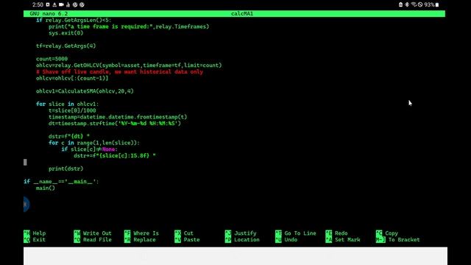Click the ^W Where Is shortcut
Image resolution: width=471 pixels, height=265 pixels.
point(141,233)
